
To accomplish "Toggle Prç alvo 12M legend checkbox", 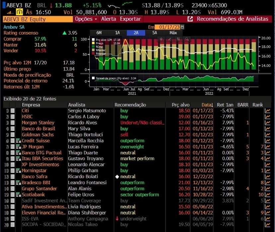I will pyautogui.click(x=93, y=40).
